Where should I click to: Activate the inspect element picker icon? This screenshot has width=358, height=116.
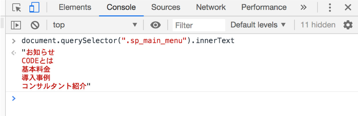pyautogui.click(x=17, y=8)
